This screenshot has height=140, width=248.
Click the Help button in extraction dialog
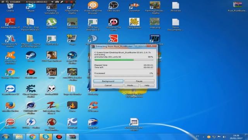(147, 86)
